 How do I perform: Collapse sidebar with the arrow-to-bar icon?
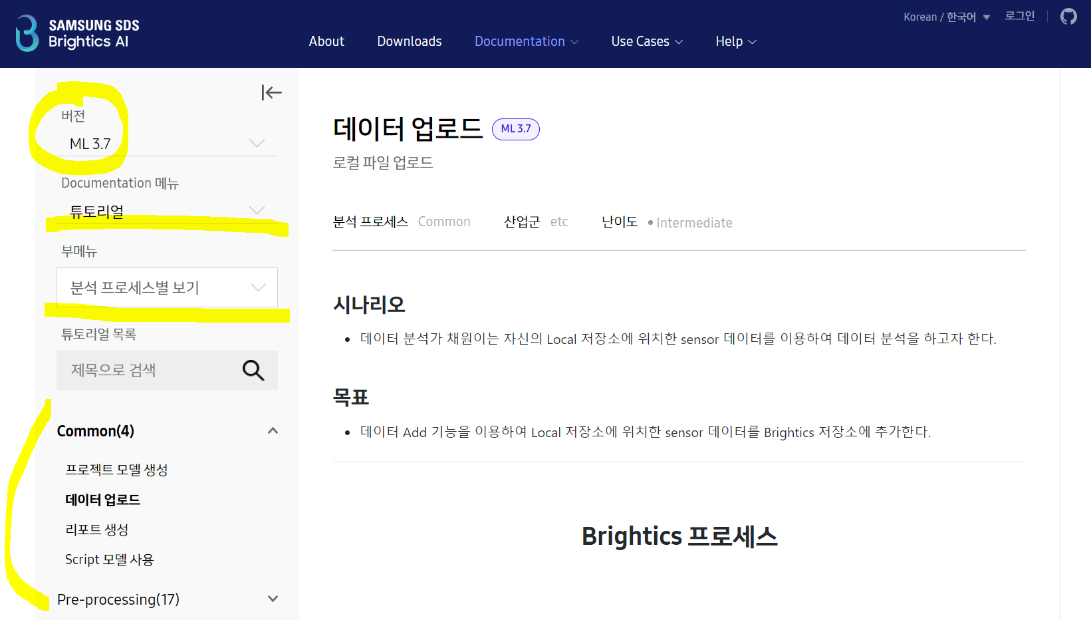(x=271, y=92)
